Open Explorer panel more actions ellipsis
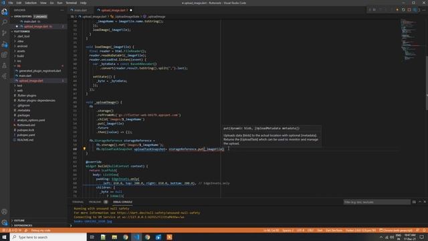The image size is (428, 241). [x=62, y=10]
